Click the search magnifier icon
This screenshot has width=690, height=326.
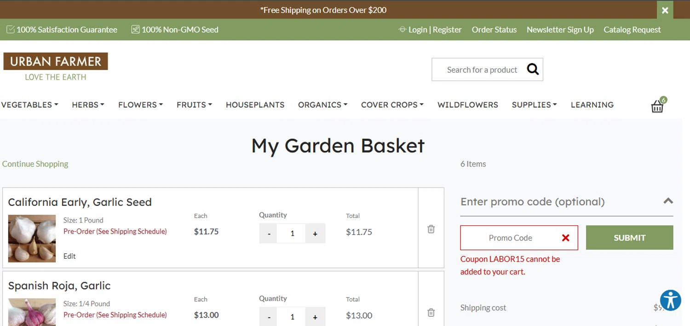pyautogui.click(x=533, y=69)
